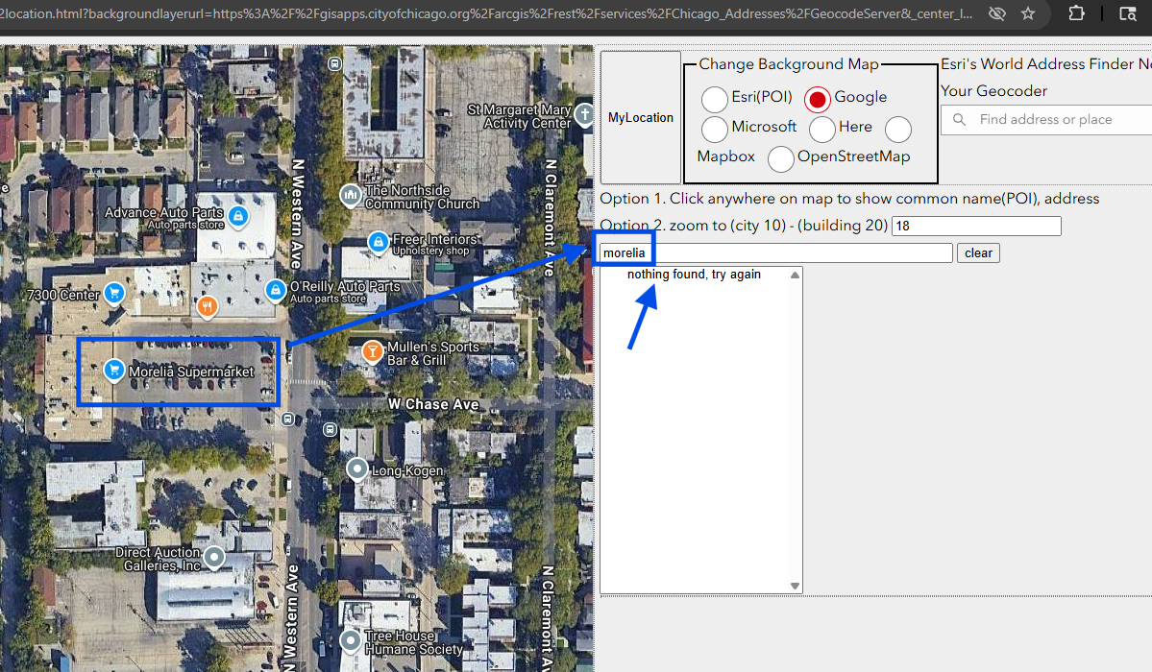Select the Direct Auction Galleries pin
Screen dimensions: 1152x672
point(214,558)
